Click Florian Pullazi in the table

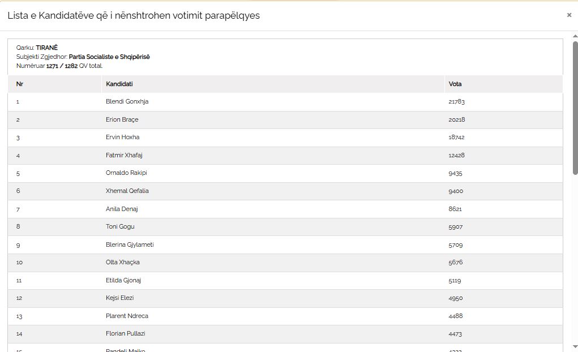click(126, 334)
